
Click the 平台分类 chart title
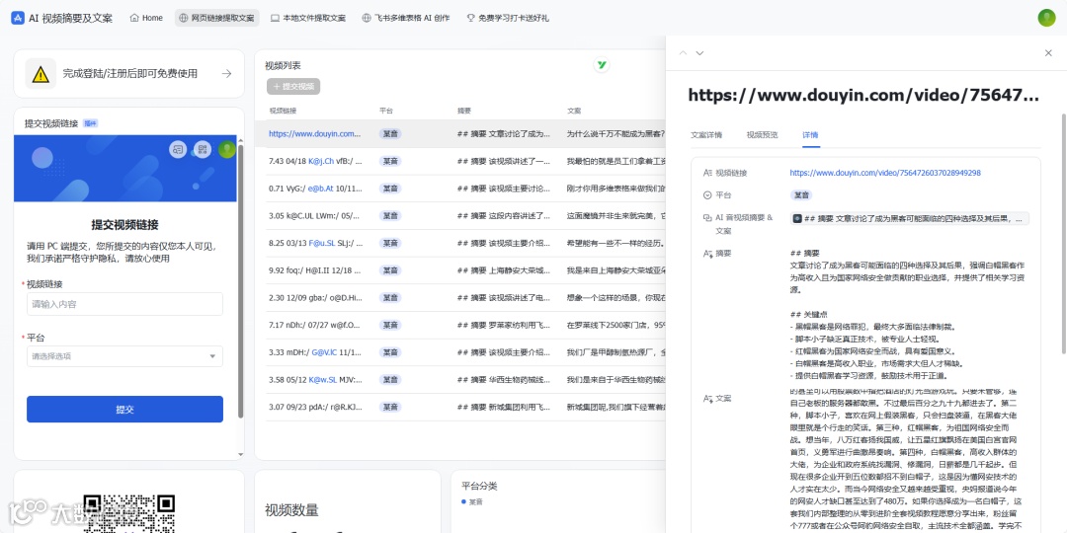pyautogui.click(x=479, y=486)
